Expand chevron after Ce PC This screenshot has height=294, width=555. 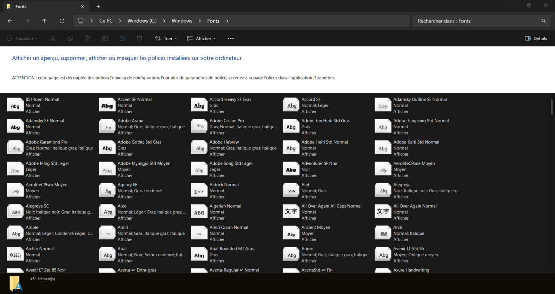click(120, 21)
